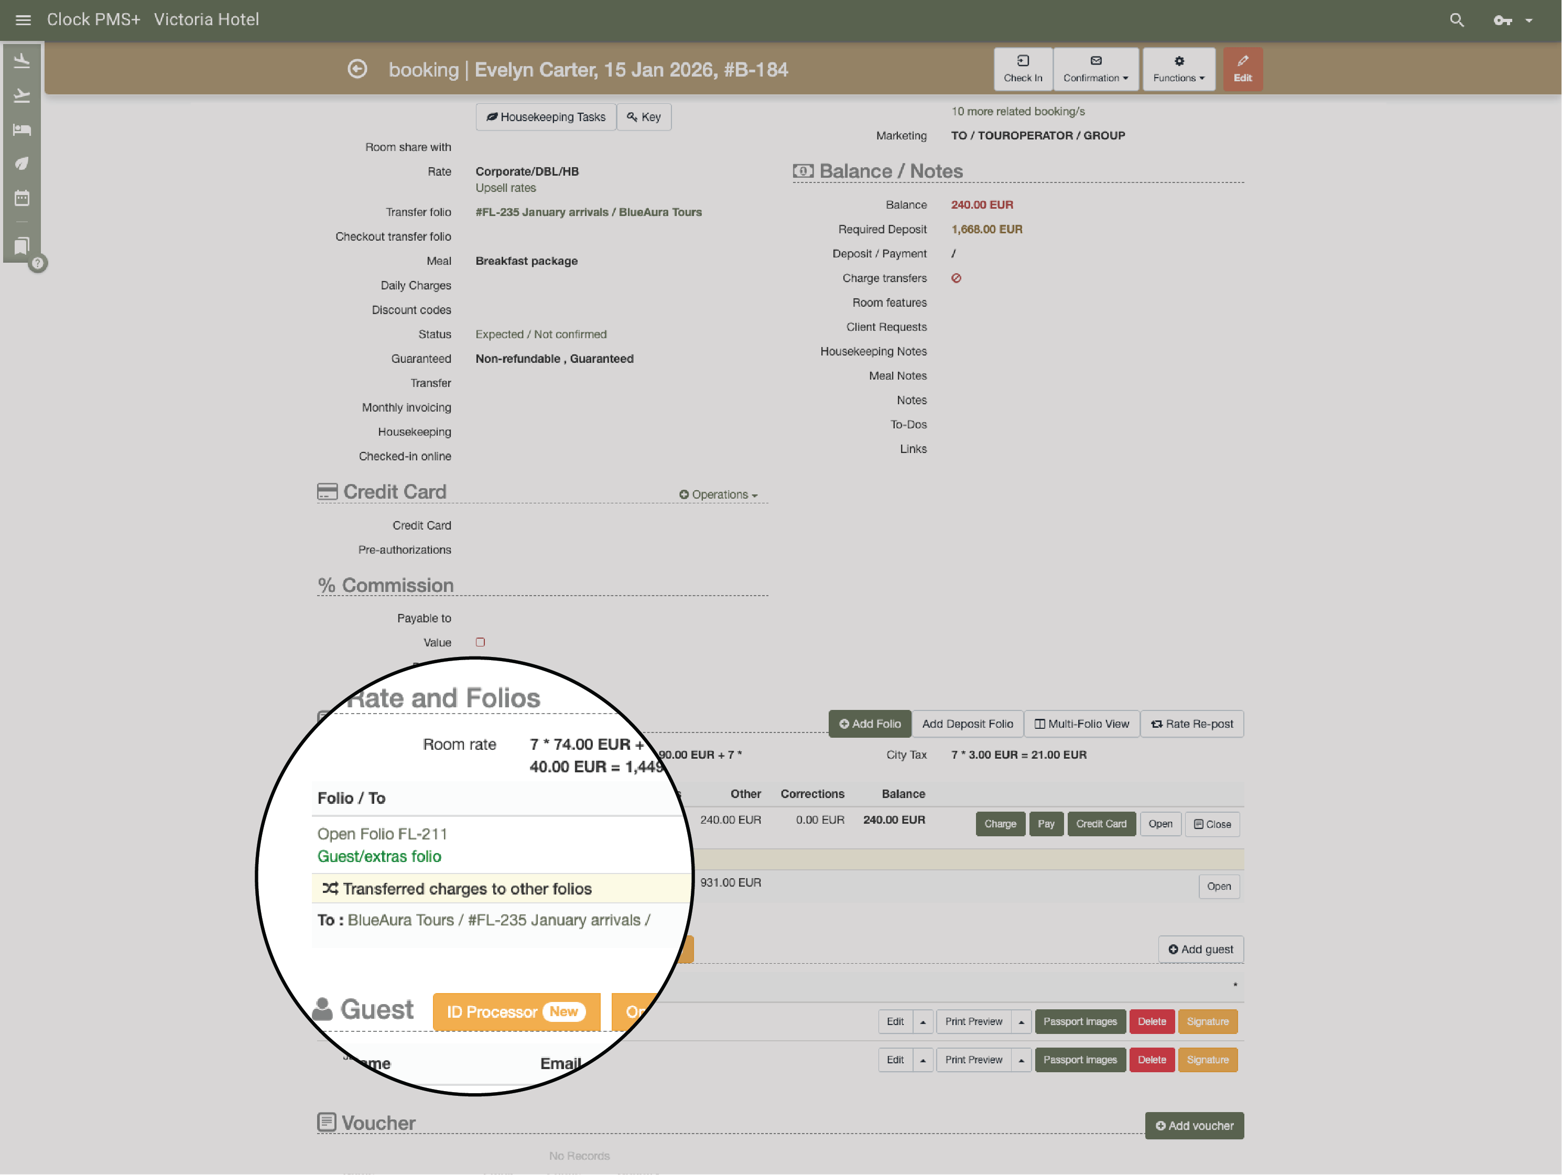Open the calendar sidebar icon
This screenshot has height=1175, width=1562.
22,198
